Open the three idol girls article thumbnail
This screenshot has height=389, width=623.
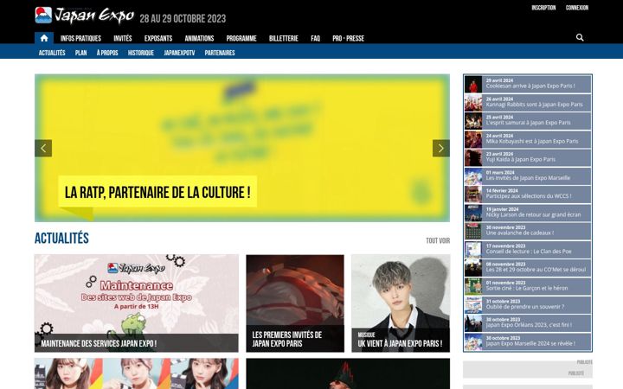(137, 373)
